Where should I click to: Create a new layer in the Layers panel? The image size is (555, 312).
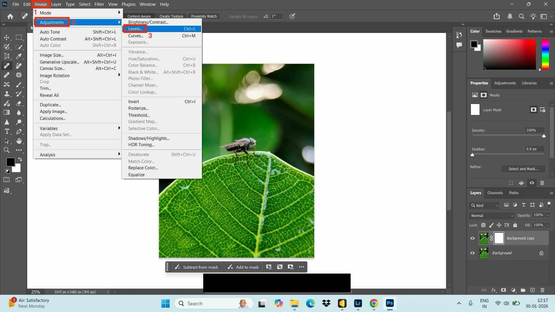[x=532, y=290]
